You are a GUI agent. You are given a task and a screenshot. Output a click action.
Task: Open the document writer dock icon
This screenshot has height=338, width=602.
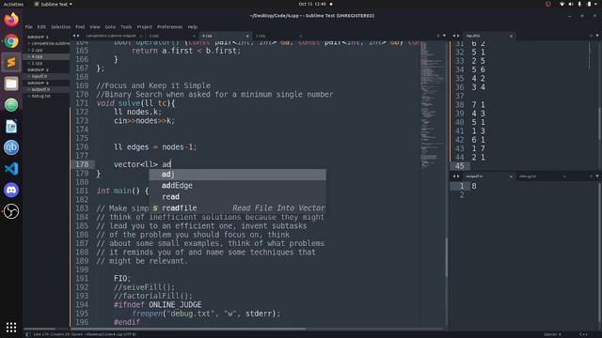tap(11, 126)
